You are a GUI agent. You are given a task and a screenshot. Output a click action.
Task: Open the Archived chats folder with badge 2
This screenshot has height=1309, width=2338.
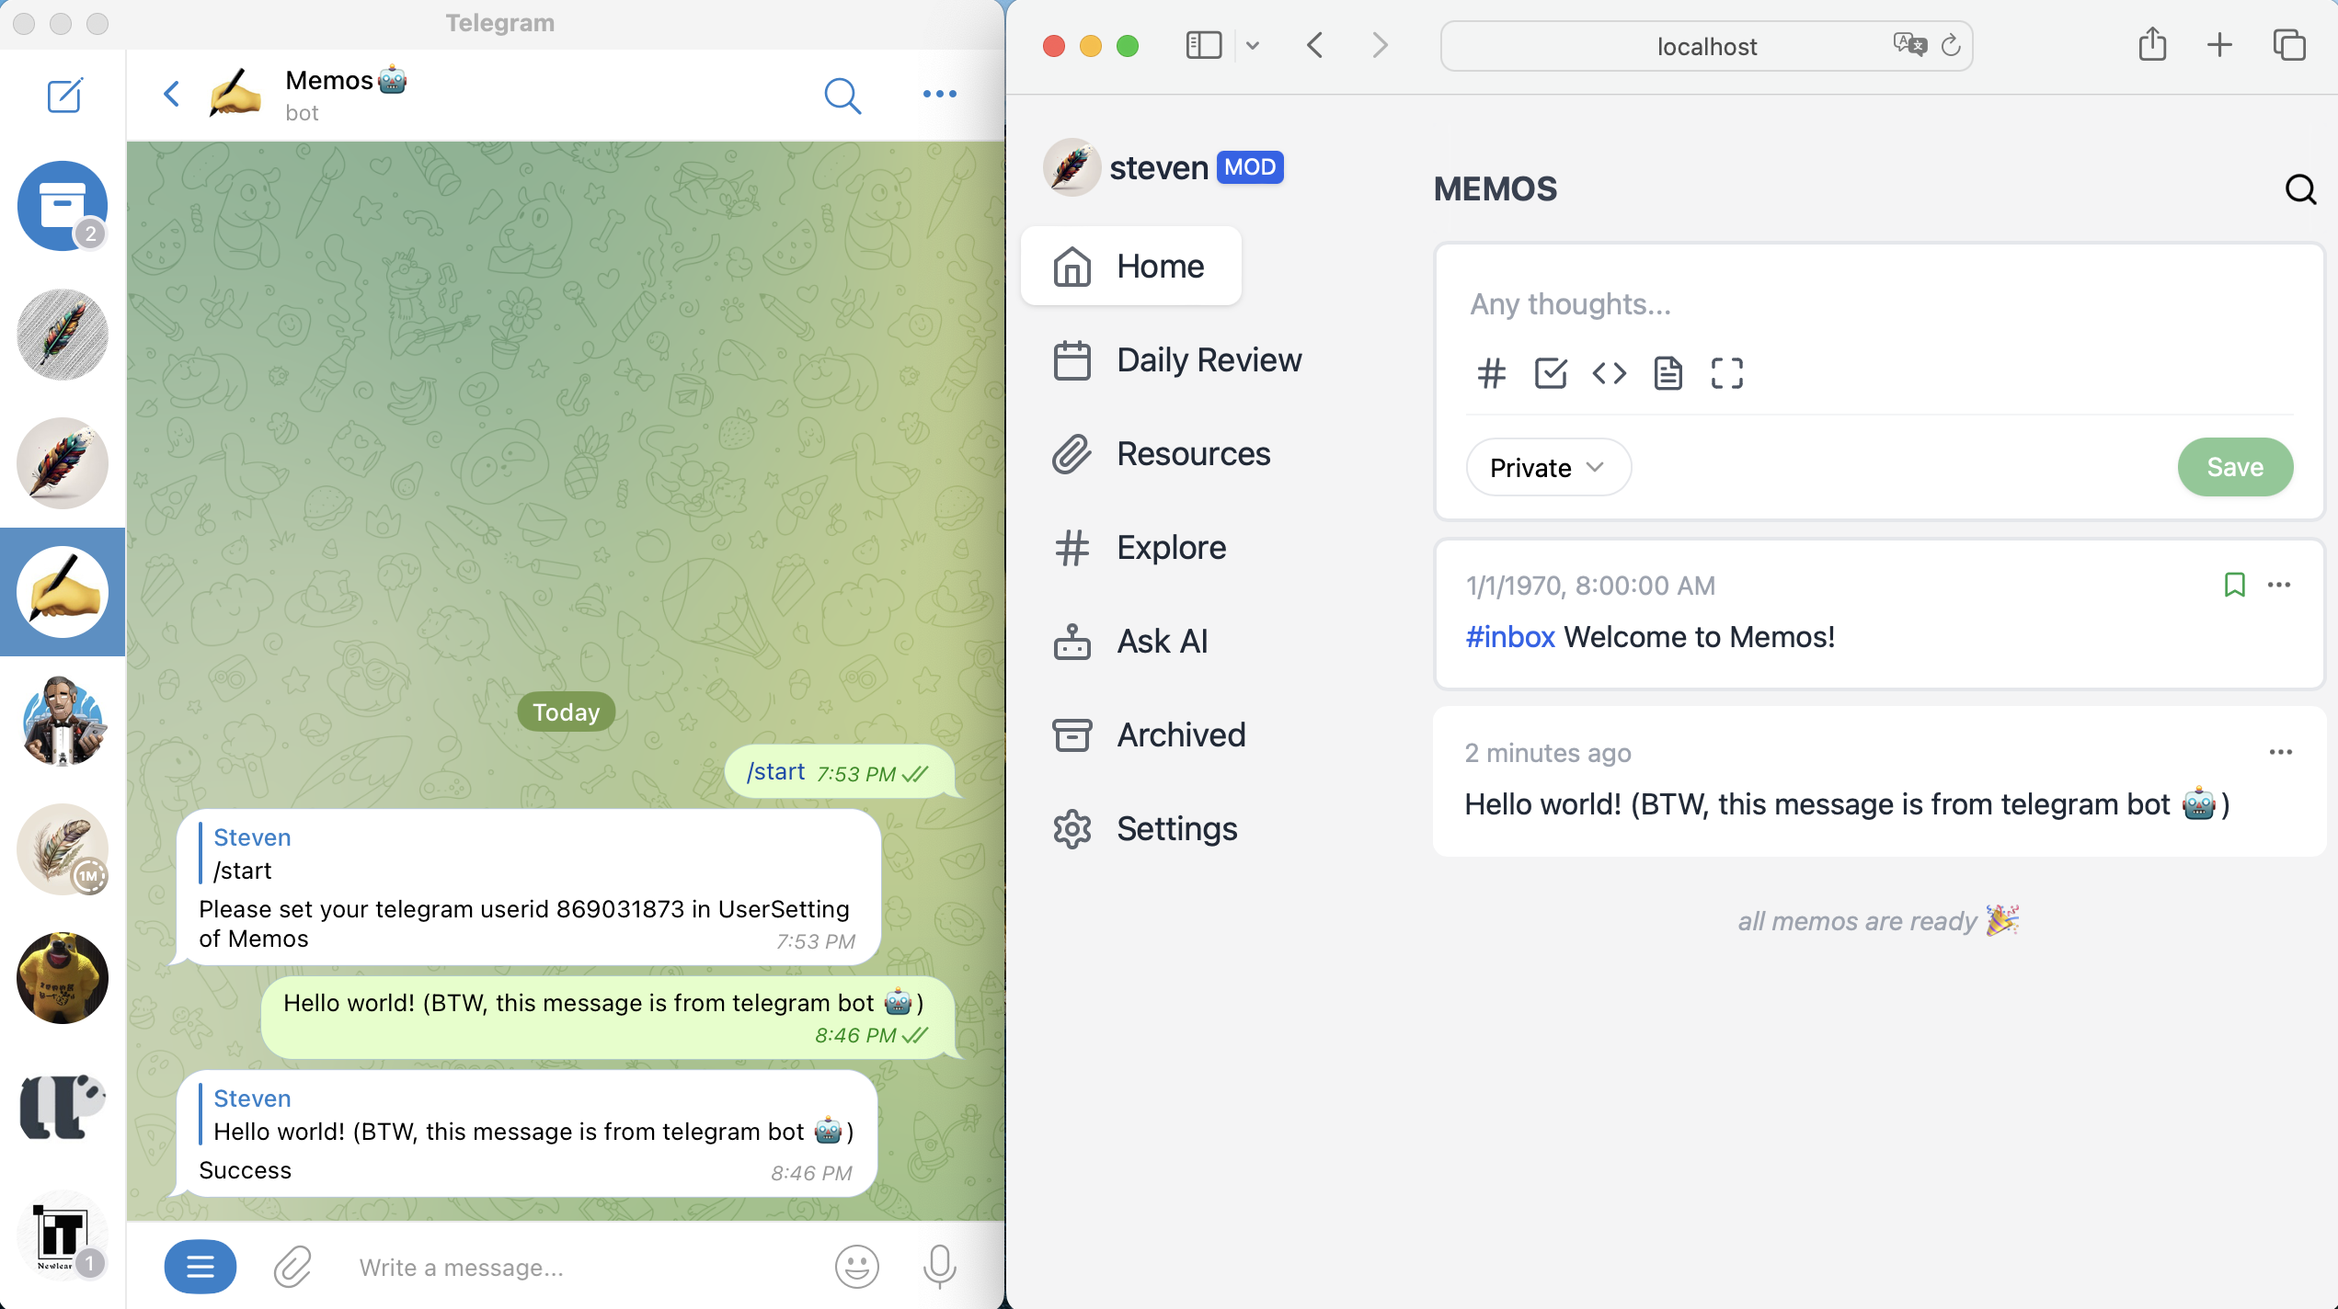[63, 206]
